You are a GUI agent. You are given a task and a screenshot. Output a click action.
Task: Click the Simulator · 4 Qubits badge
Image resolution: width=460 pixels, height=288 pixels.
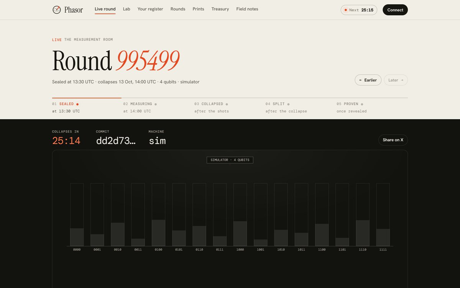pos(230,160)
